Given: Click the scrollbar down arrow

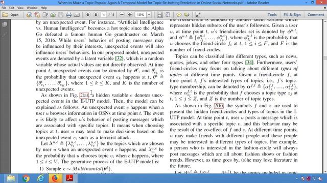Looking at the screenshot, I should coord(325,171).
